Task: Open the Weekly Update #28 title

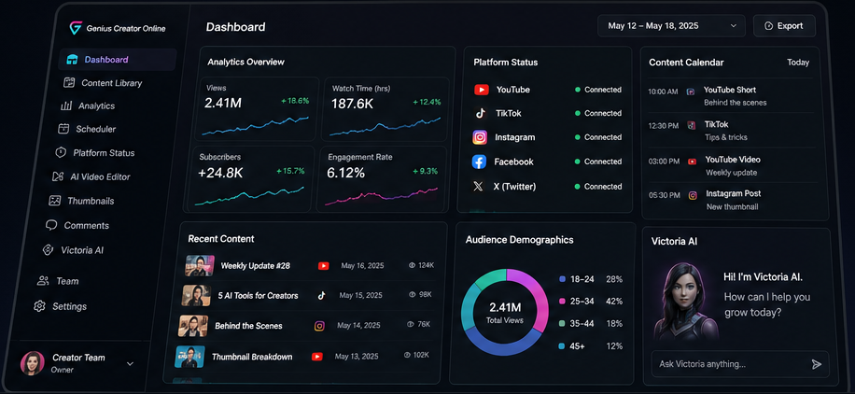Action: coord(255,266)
